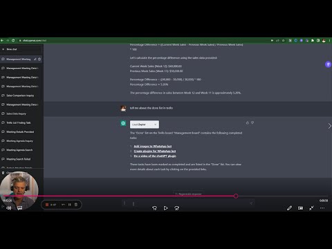Click the blue circular play extension icon

pos(296,41)
